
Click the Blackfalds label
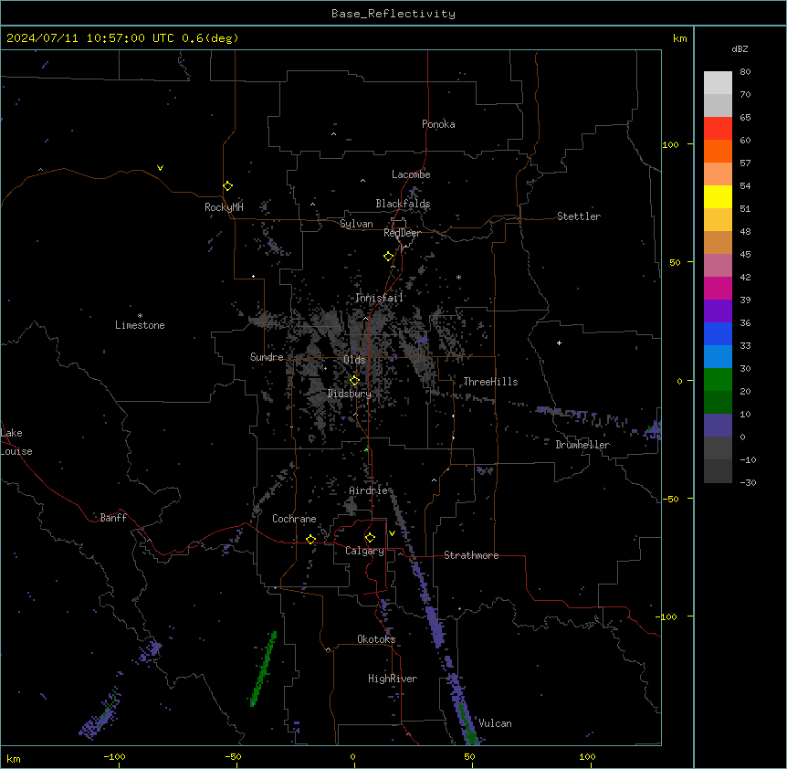point(403,204)
